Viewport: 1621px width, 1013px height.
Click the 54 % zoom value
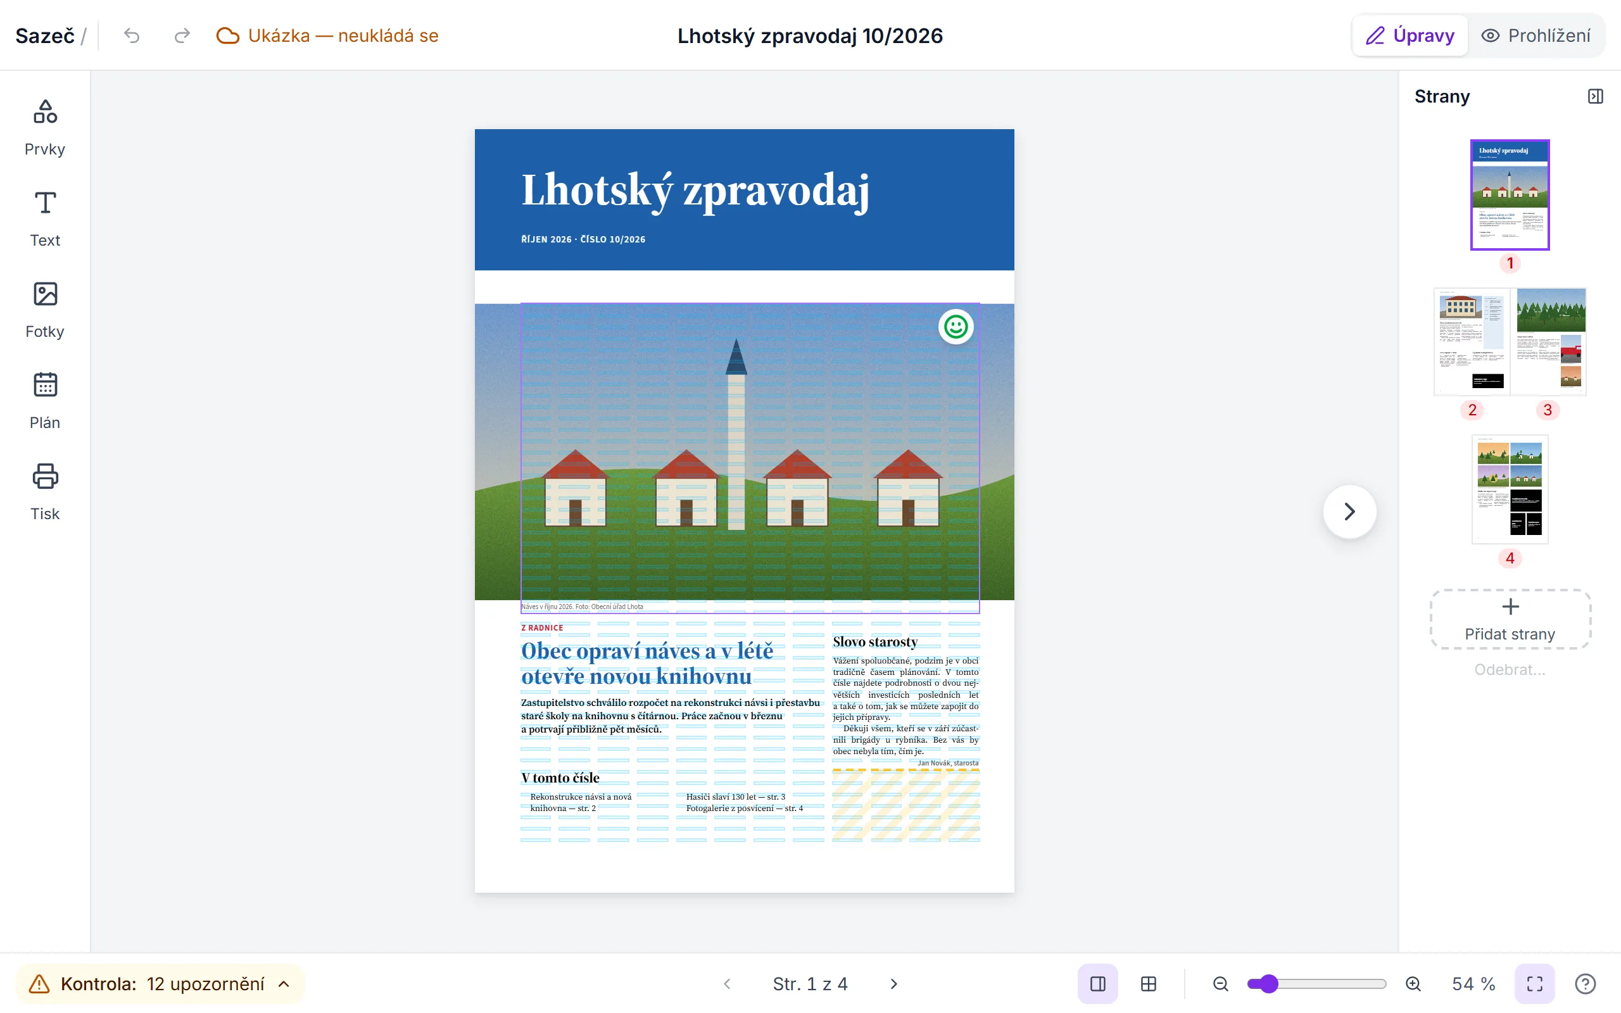tap(1473, 983)
